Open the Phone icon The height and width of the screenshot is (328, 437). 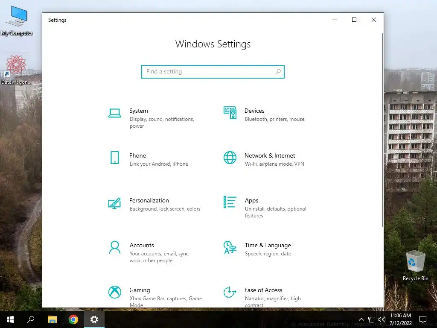(114, 158)
